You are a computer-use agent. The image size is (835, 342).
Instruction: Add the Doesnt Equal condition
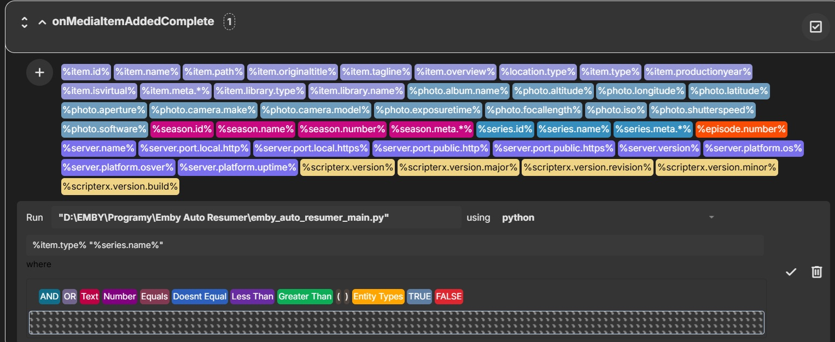coord(199,297)
